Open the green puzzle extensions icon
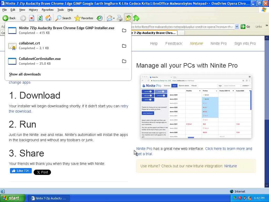This screenshot has height=202, width=269. pyautogui.click(x=136, y=18)
